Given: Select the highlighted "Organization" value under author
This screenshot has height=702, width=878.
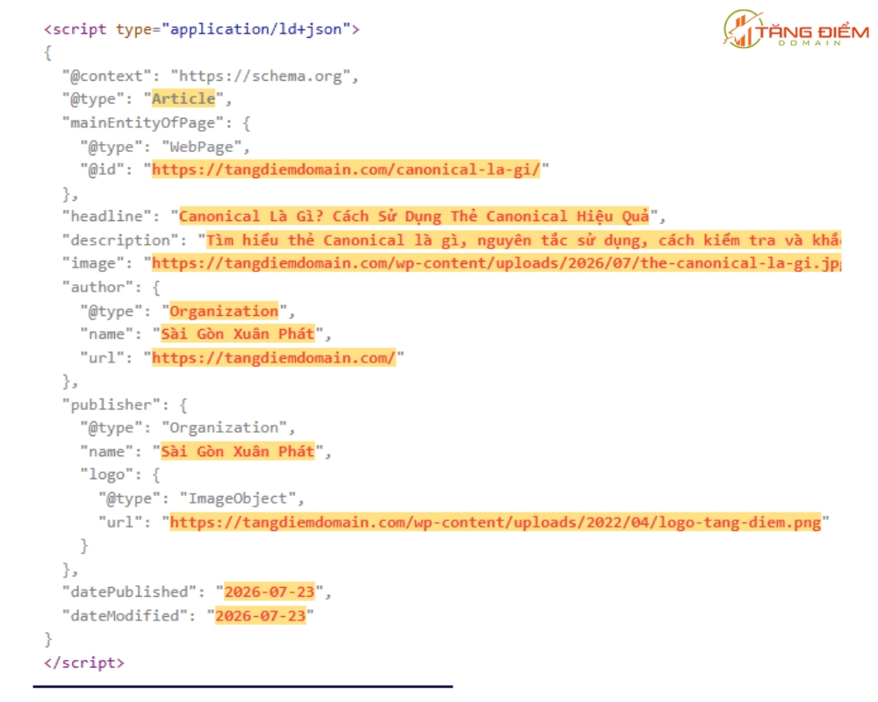Looking at the screenshot, I should [224, 312].
